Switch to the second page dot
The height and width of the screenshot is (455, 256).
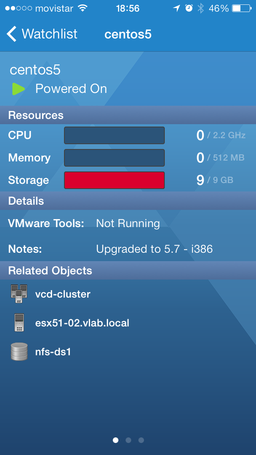[x=128, y=440]
